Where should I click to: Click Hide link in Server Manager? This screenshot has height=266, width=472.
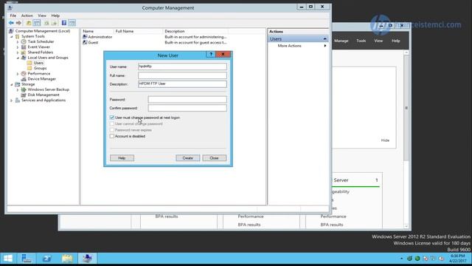[385, 140]
